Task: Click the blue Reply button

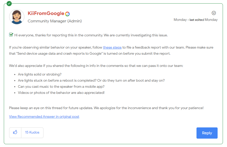Action: [207, 133]
